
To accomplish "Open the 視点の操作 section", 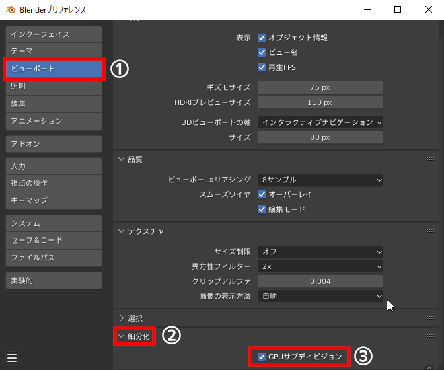I will point(54,183).
